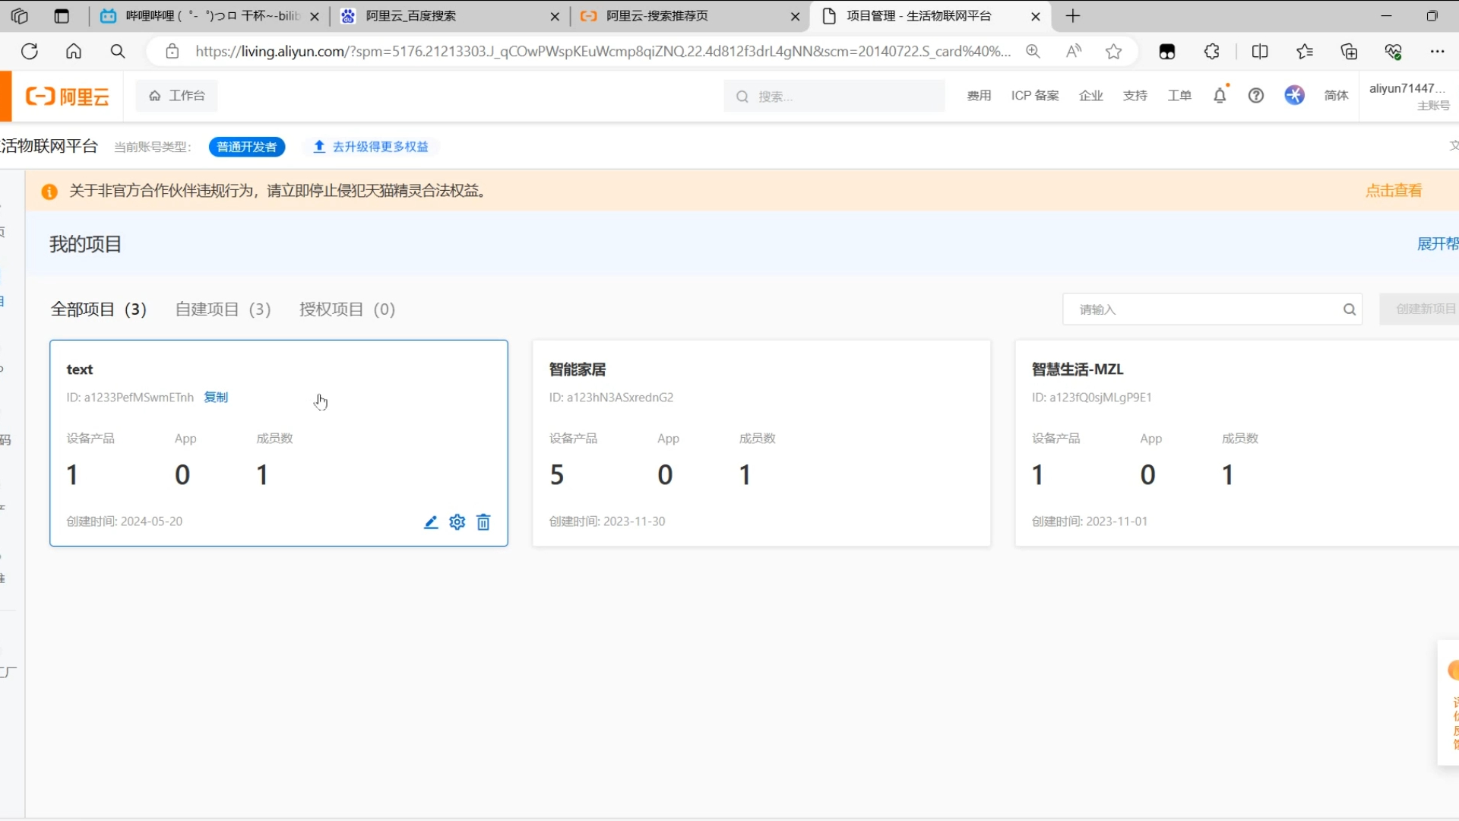Open browser collections icon
1459x821 pixels.
pyautogui.click(x=1350, y=52)
